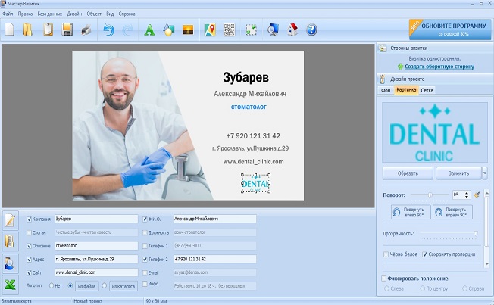Click the Поворот rotation slider
This screenshot has width=494, height=305.
click(430, 195)
